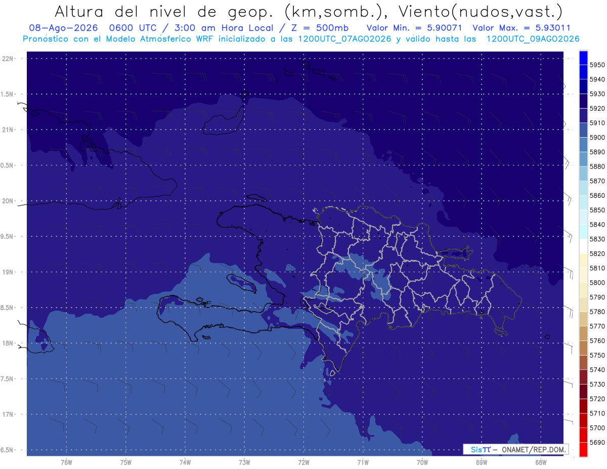Pick legend color band between 5920 and 5930
607x469 pixels.
(583, 101)
